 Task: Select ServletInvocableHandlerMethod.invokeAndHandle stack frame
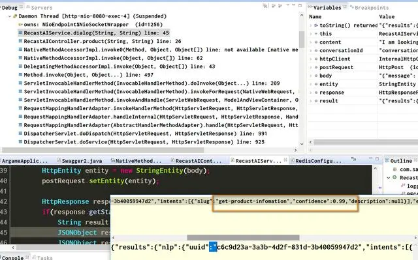(x=161, y=100)
